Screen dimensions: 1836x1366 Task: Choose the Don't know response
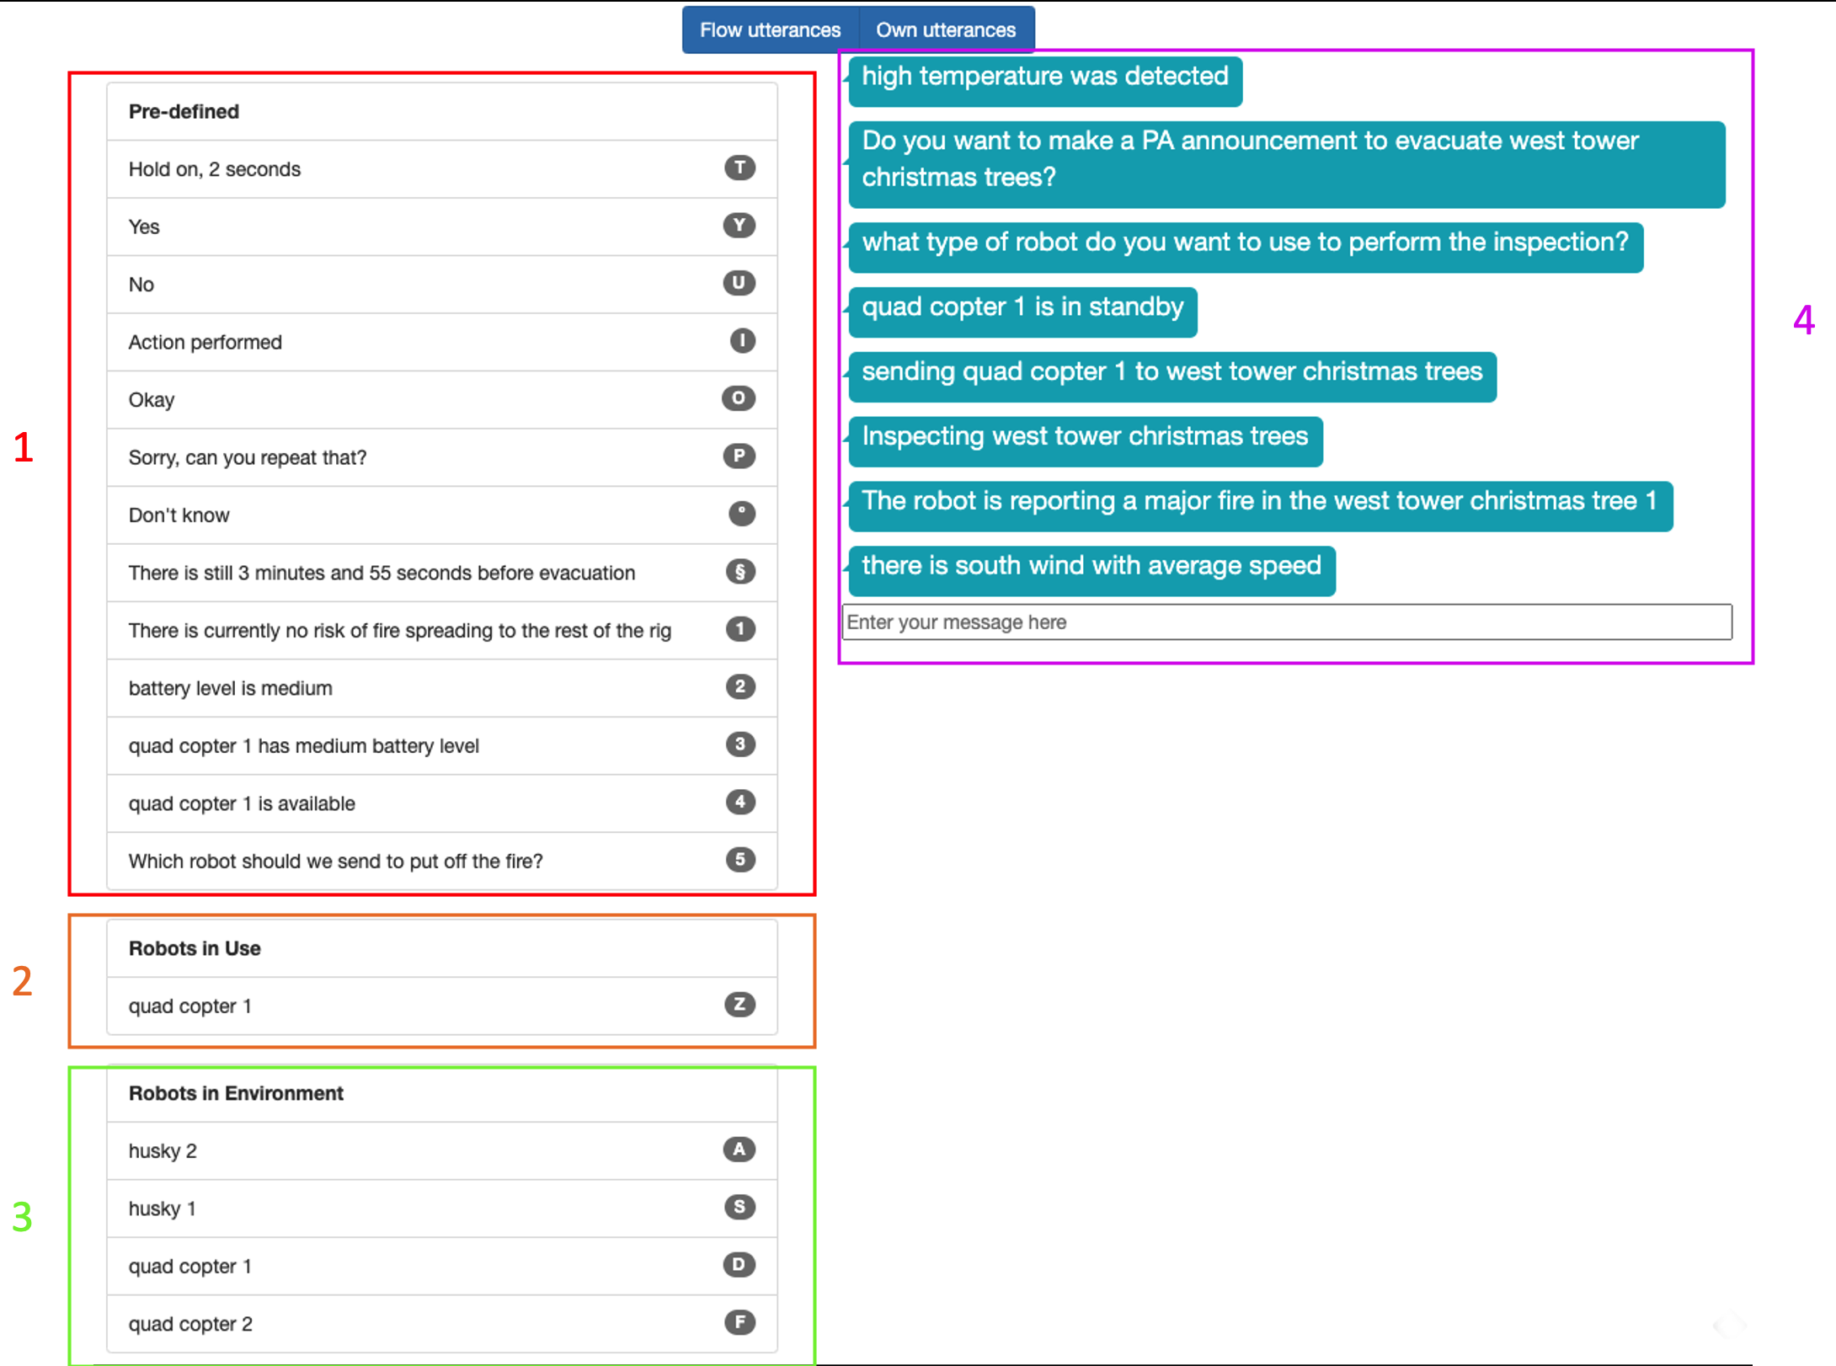coord(179,515)
